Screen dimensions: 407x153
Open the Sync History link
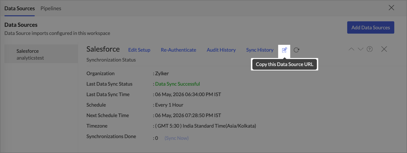coord(260,50)
